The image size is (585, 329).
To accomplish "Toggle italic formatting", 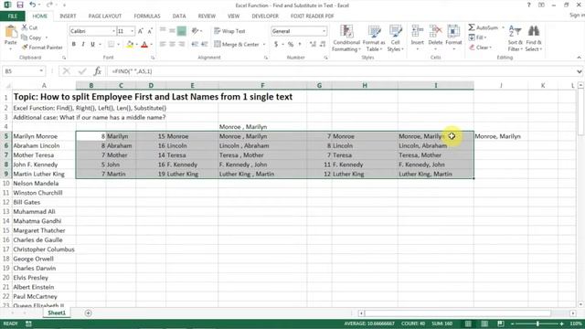I will (x=83, y=45).
